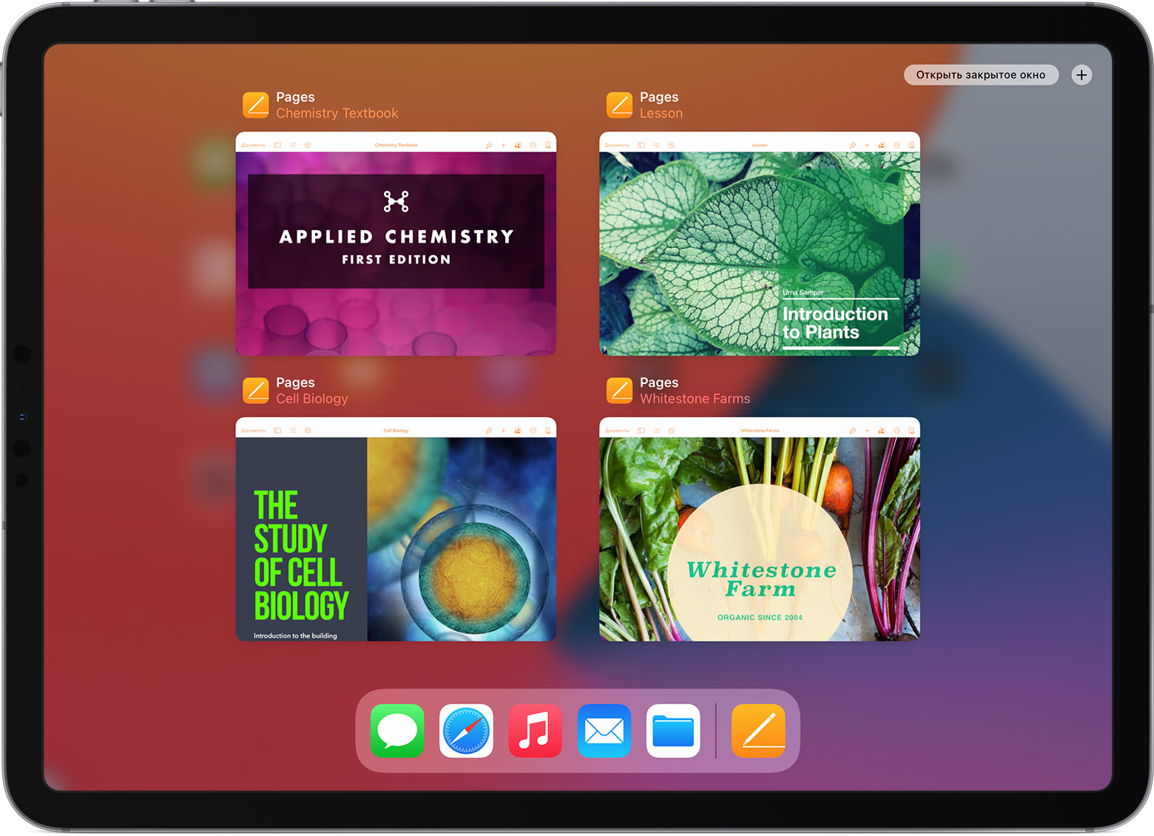Open Mail app from the dock

604,731
